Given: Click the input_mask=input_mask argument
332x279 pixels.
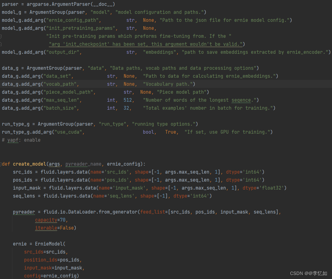Looking at the screenshot, I should [53, 268].
